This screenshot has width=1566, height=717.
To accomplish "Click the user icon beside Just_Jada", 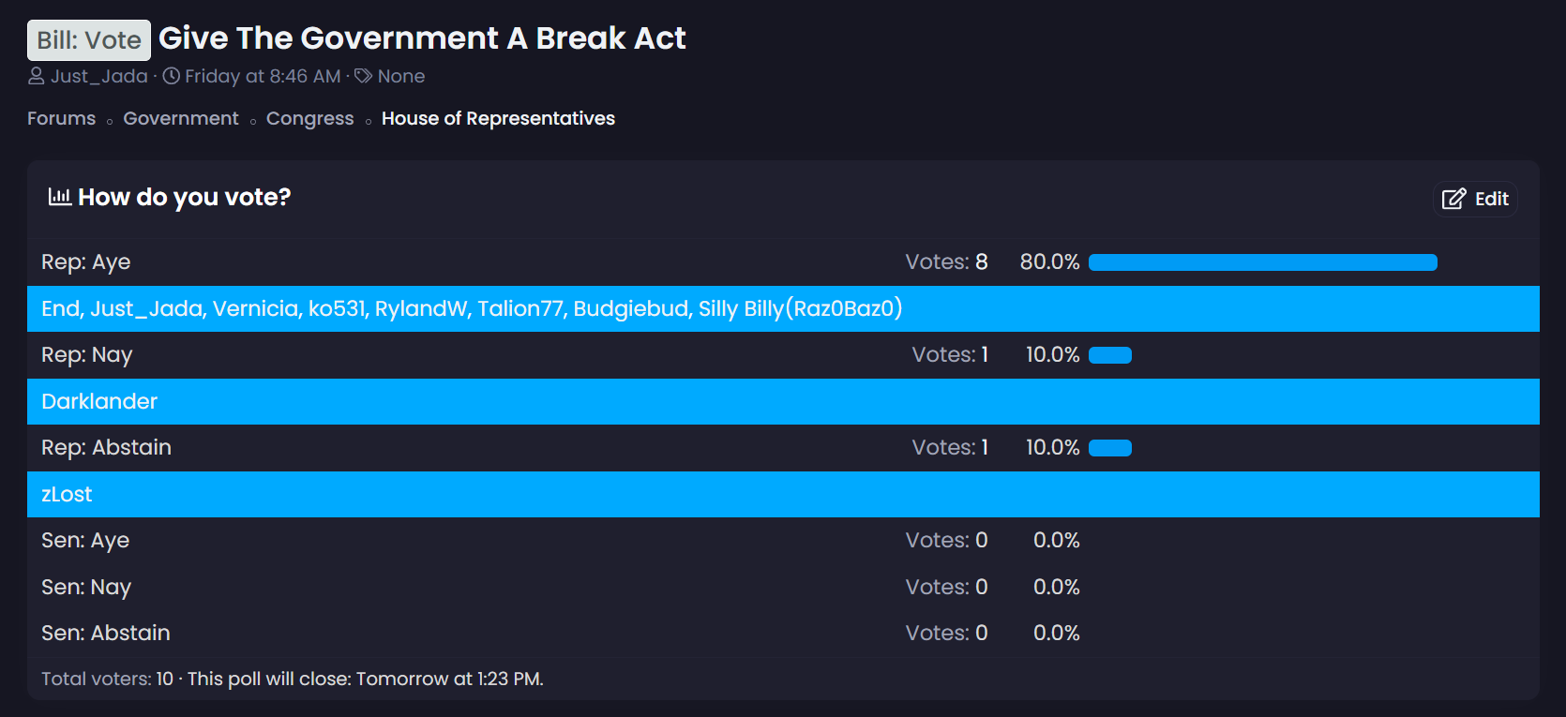I will (x=37, y=76).
